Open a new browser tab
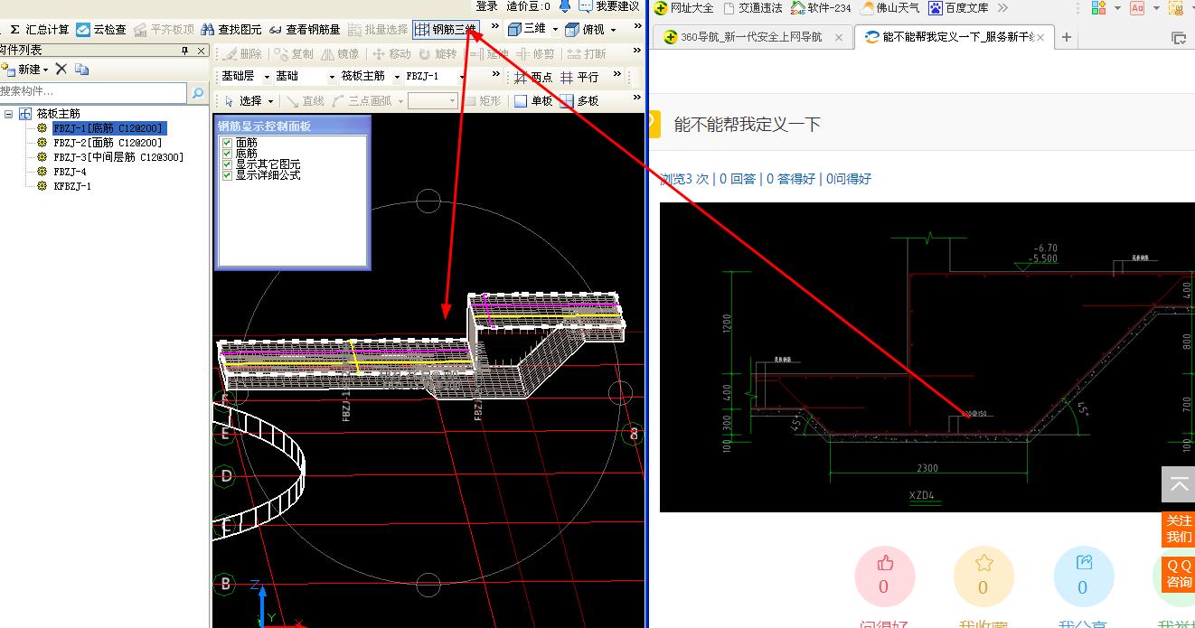 1067,37
